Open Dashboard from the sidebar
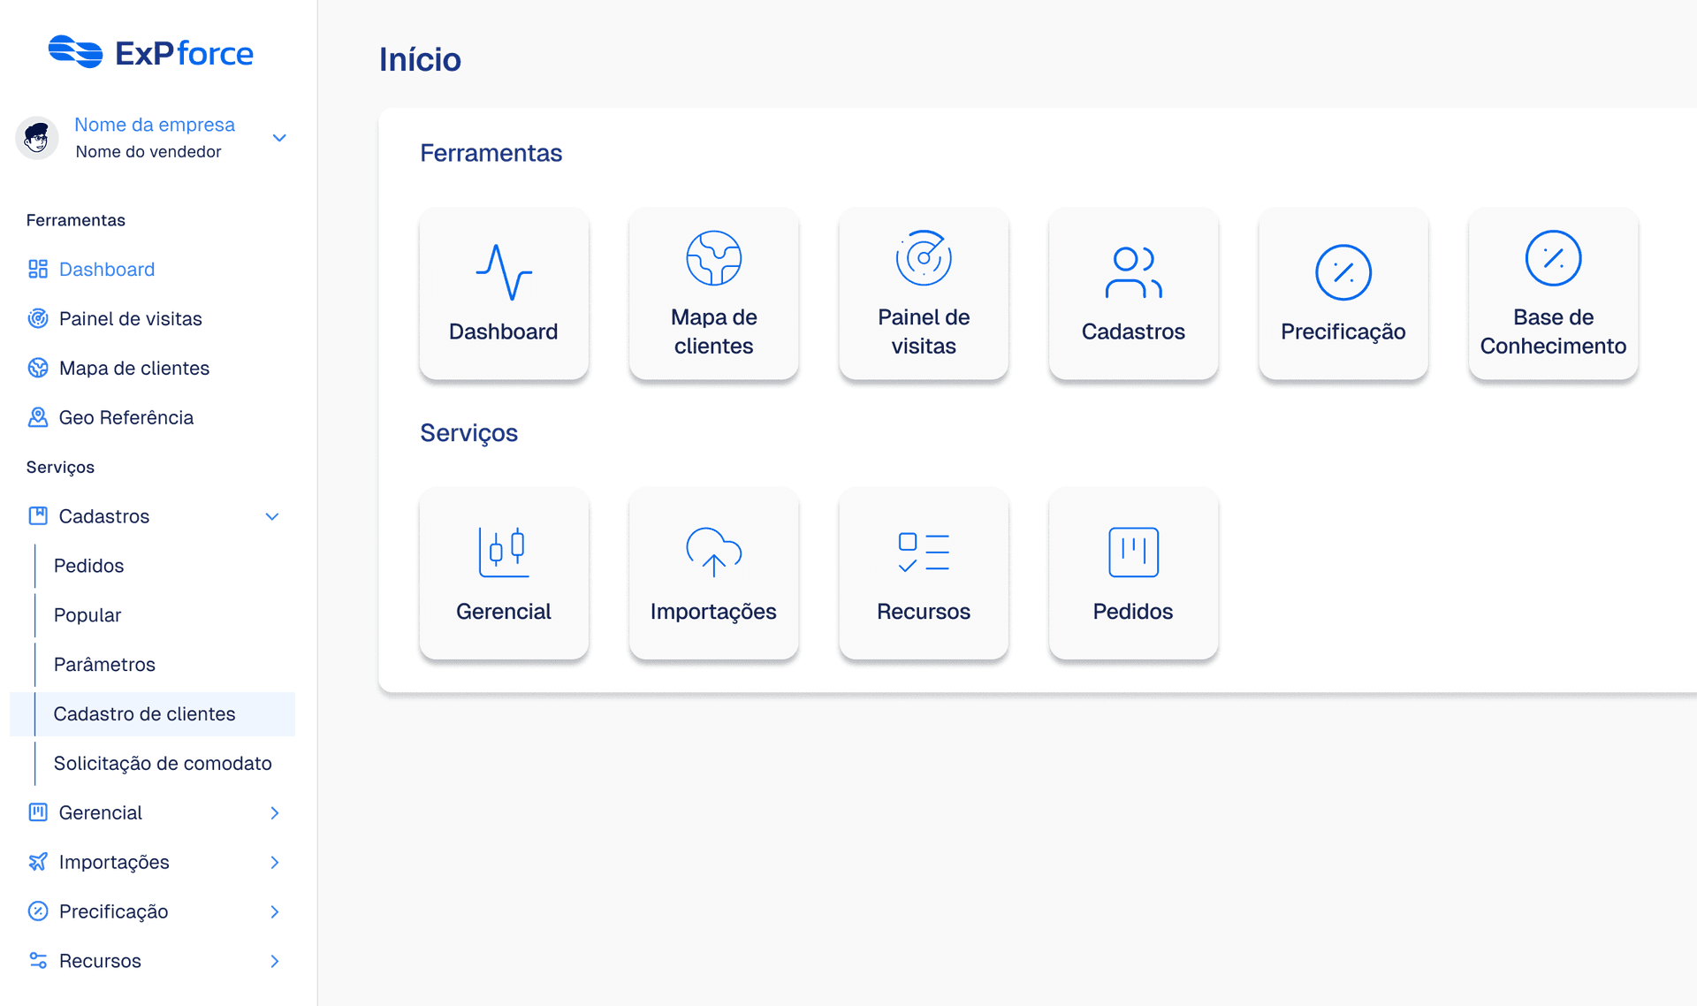 107,269
